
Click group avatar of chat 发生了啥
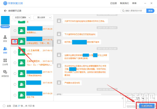[22, 95]
